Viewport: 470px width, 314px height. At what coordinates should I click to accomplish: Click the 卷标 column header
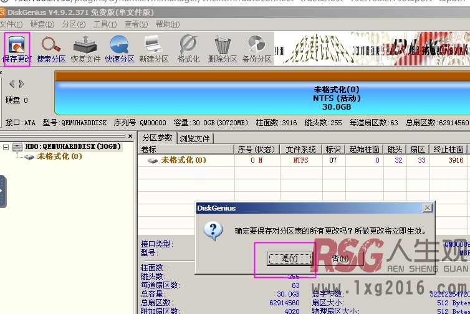(x=186, y=149)
